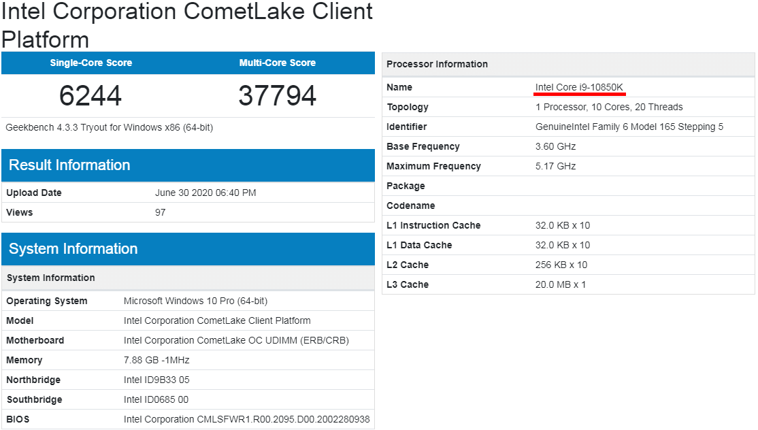Select the L2 Cache label
Viewport: 758px width, 430px height.
[x=408, y=265]
